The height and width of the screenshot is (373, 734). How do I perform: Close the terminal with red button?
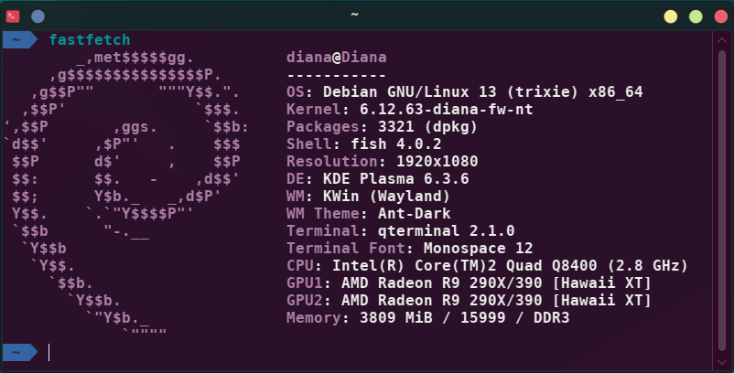pos(721,16)
